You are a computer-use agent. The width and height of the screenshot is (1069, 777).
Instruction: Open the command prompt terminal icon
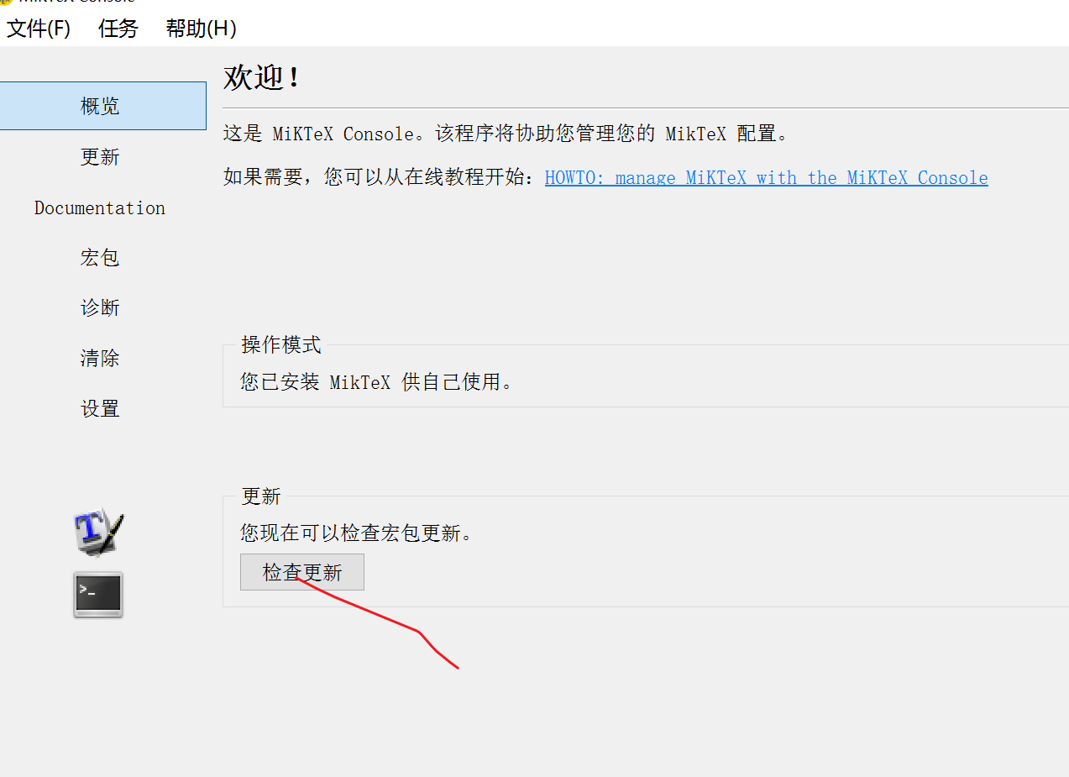98,595
